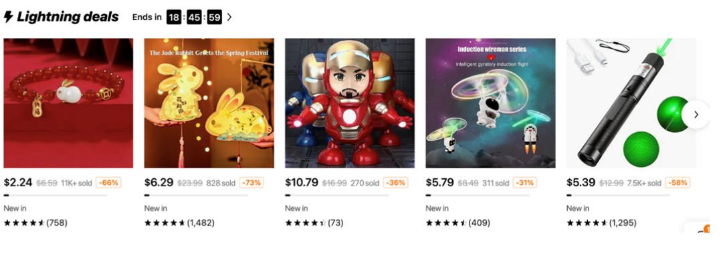Select the $2.24 bracelet price
Screen dimensions: 721x269
pyautogui.click(x=18, y=182)
